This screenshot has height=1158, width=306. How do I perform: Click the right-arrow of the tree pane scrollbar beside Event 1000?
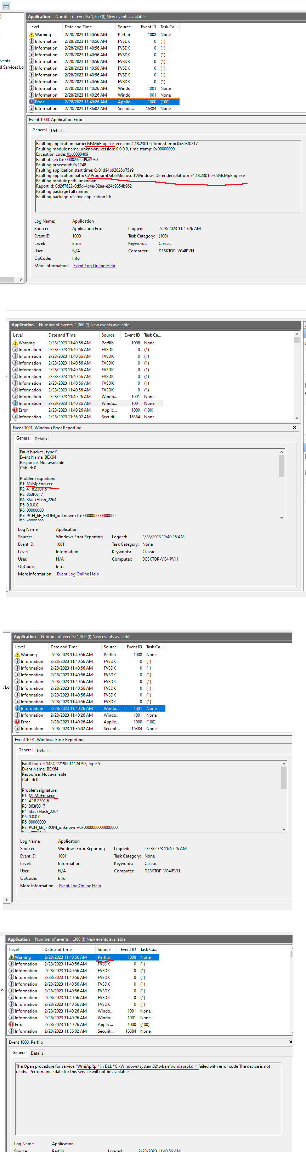(21, 280)
